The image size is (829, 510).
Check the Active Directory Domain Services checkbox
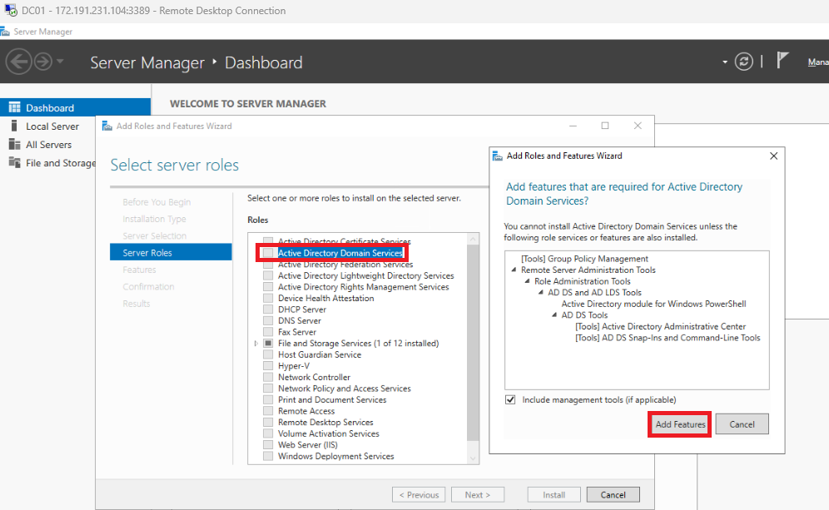[268, 253]
